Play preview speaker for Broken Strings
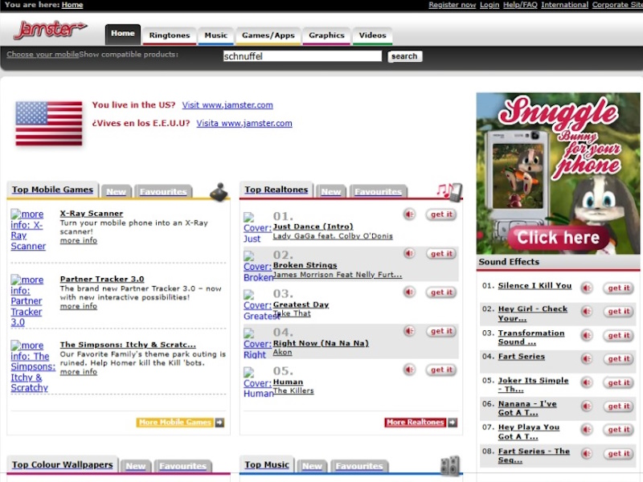 [x=410, y=254]
